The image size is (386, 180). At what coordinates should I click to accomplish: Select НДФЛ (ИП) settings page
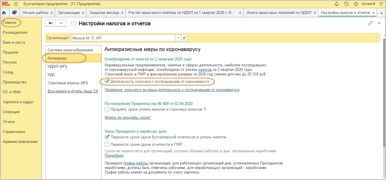click(73, 66)
